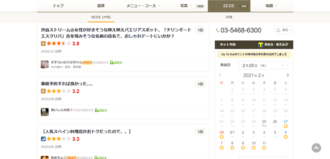Open the 人気スペイン料理店 review title
Viewport: 330px width, 159px height.
(x=86, y=132)
